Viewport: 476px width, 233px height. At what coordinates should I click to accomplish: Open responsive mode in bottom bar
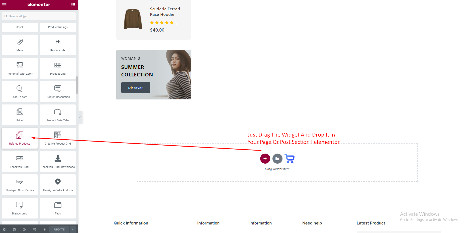pos(34,229)
